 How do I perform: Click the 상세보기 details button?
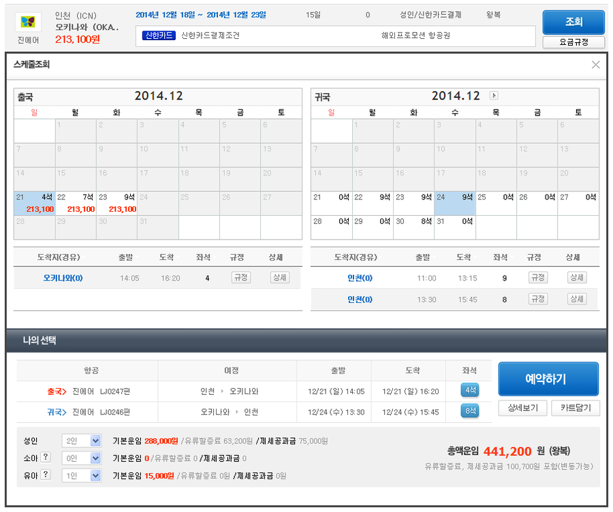click(523, 408)
